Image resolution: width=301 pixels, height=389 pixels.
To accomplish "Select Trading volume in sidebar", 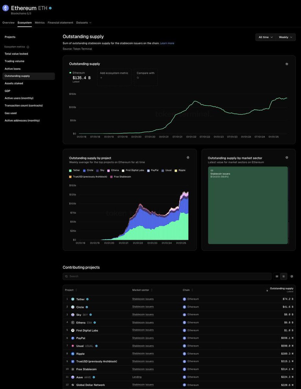I will pyautogui.click(x=15, y=61).
